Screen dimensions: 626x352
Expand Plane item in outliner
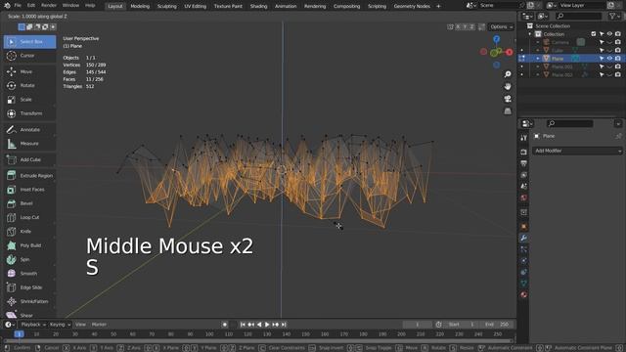[538, 59]
